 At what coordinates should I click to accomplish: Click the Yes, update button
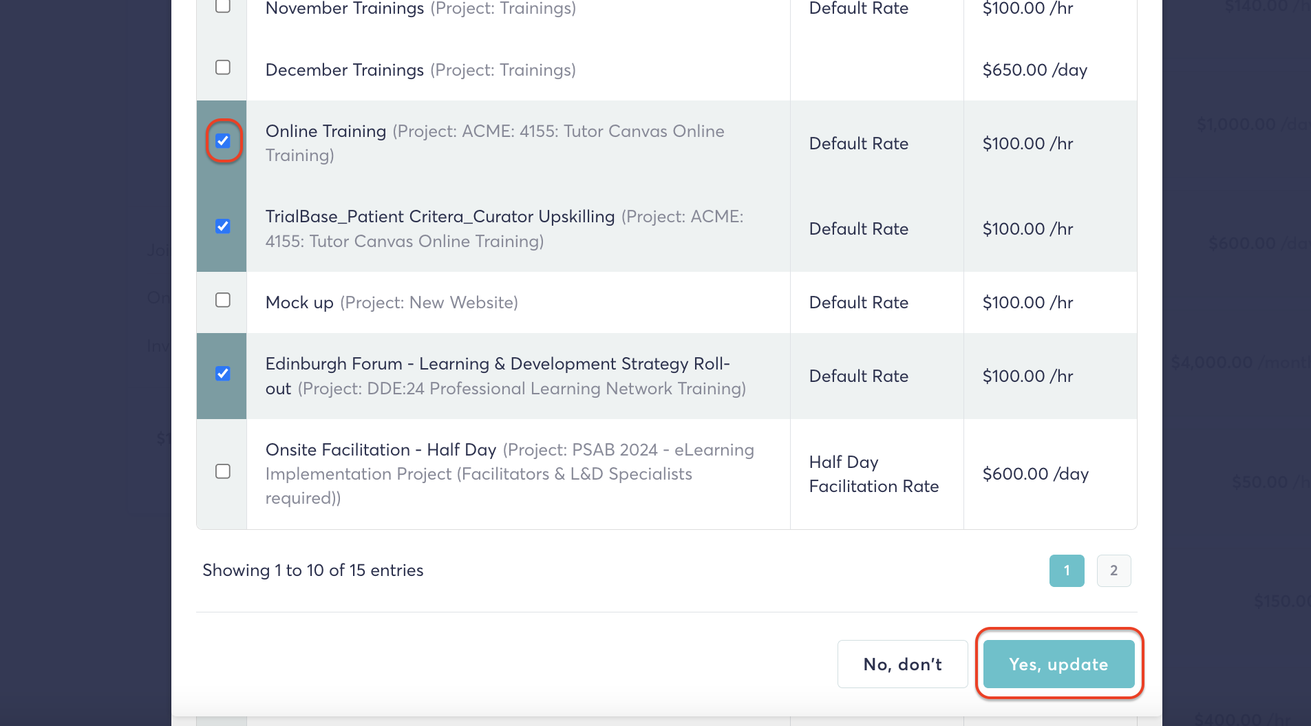[1058, 664]
